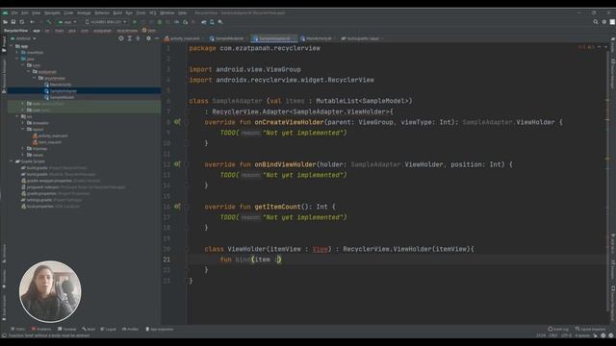Click Select Opened File target icon
The image size is (616, 346).
pyautogui.click(x=121, y=38)
